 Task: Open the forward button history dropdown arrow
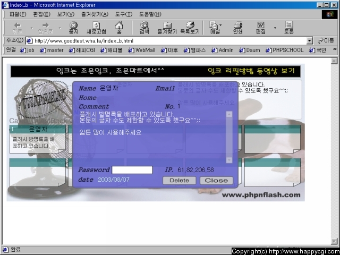coord(60,28)
